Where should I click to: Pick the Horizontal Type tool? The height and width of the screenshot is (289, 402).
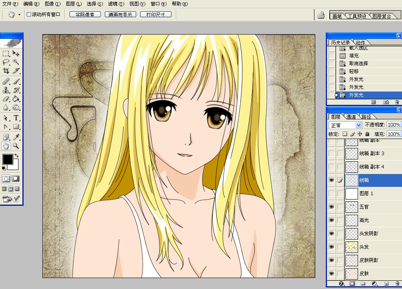[x=16, y=118]
